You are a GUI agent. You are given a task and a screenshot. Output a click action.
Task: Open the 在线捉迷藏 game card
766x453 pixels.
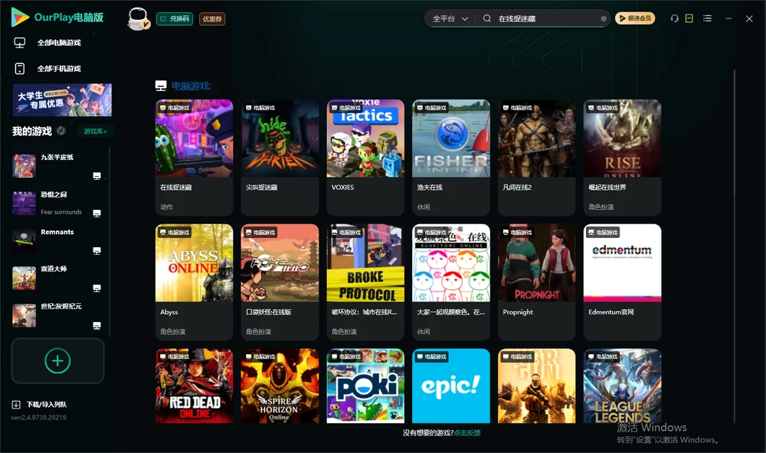pos(194,157)
